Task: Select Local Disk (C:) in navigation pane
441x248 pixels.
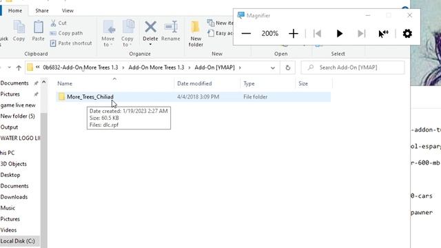Action: coord(17,241)
